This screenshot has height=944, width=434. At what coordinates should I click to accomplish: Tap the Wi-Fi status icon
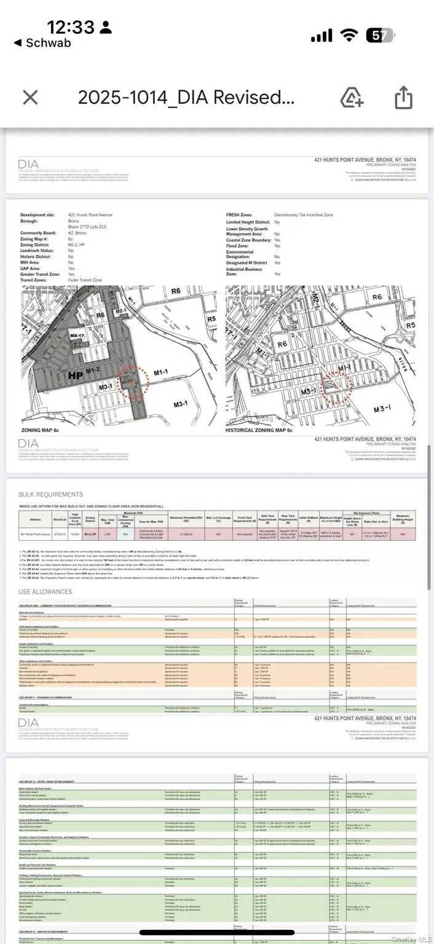(x=349, y=36)
